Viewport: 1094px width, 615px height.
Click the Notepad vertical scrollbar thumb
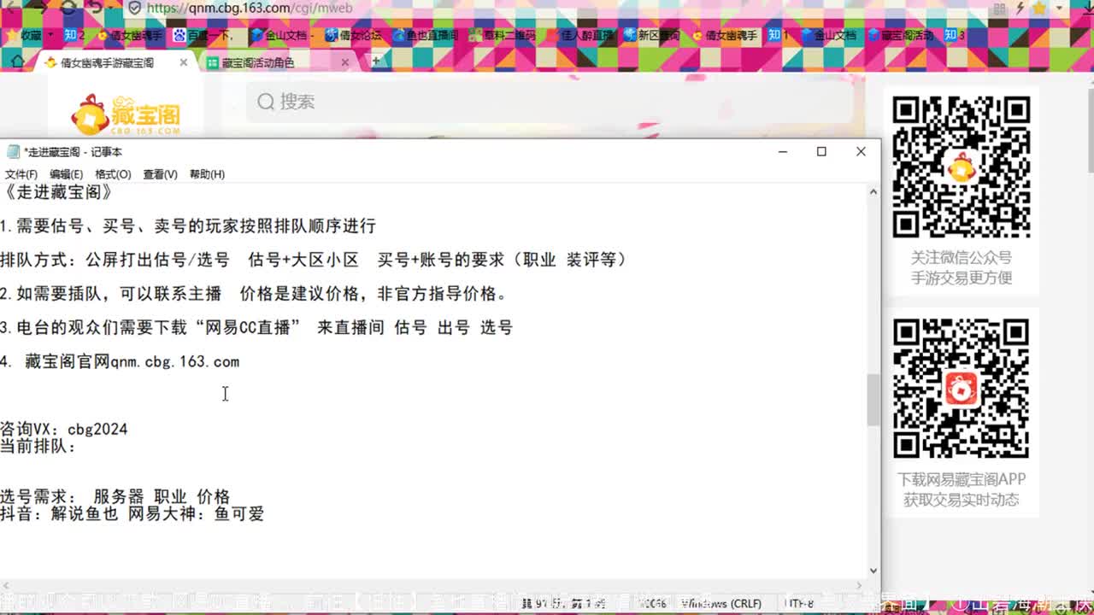[873, 400]
